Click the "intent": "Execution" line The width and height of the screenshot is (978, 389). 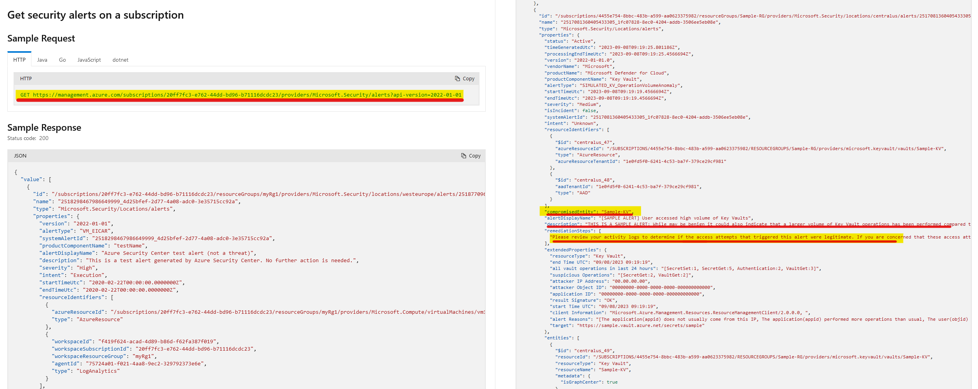click(x=73, y=275)
